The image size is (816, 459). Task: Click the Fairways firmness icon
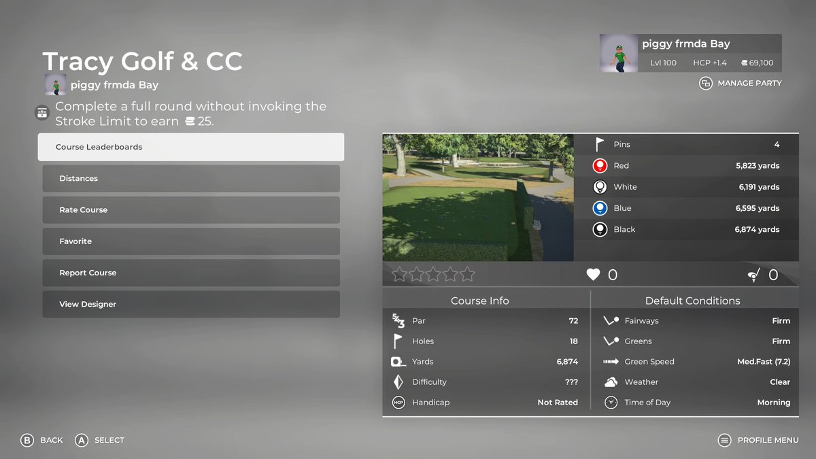[x=611, y=320]
